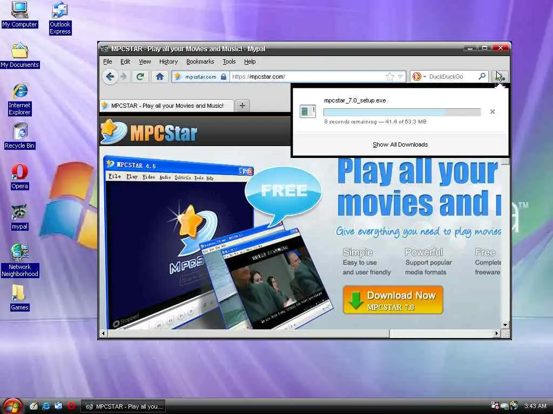Open the Edit menu
This screenshot has width=553, height=414.
125,61
